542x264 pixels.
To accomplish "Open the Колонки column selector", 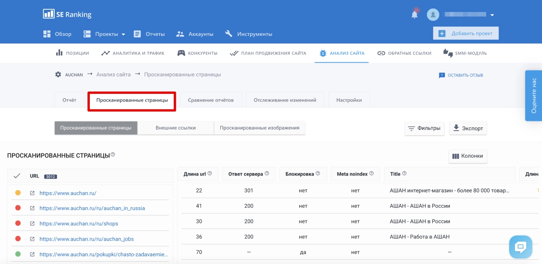I will point(468,156).
